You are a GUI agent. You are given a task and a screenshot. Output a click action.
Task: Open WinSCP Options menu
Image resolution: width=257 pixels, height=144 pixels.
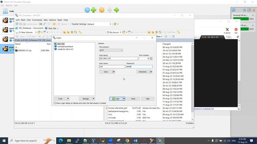(53, 20)
